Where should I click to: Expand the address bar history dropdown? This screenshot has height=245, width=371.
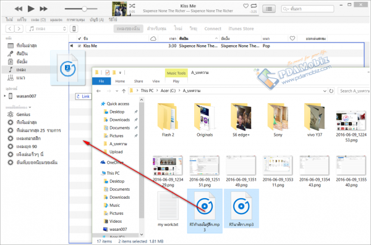click(x=325, y=91)
